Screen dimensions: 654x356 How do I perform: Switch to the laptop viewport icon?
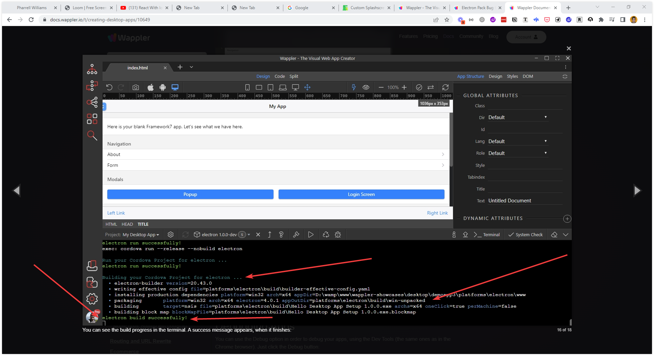pos(283,87)
